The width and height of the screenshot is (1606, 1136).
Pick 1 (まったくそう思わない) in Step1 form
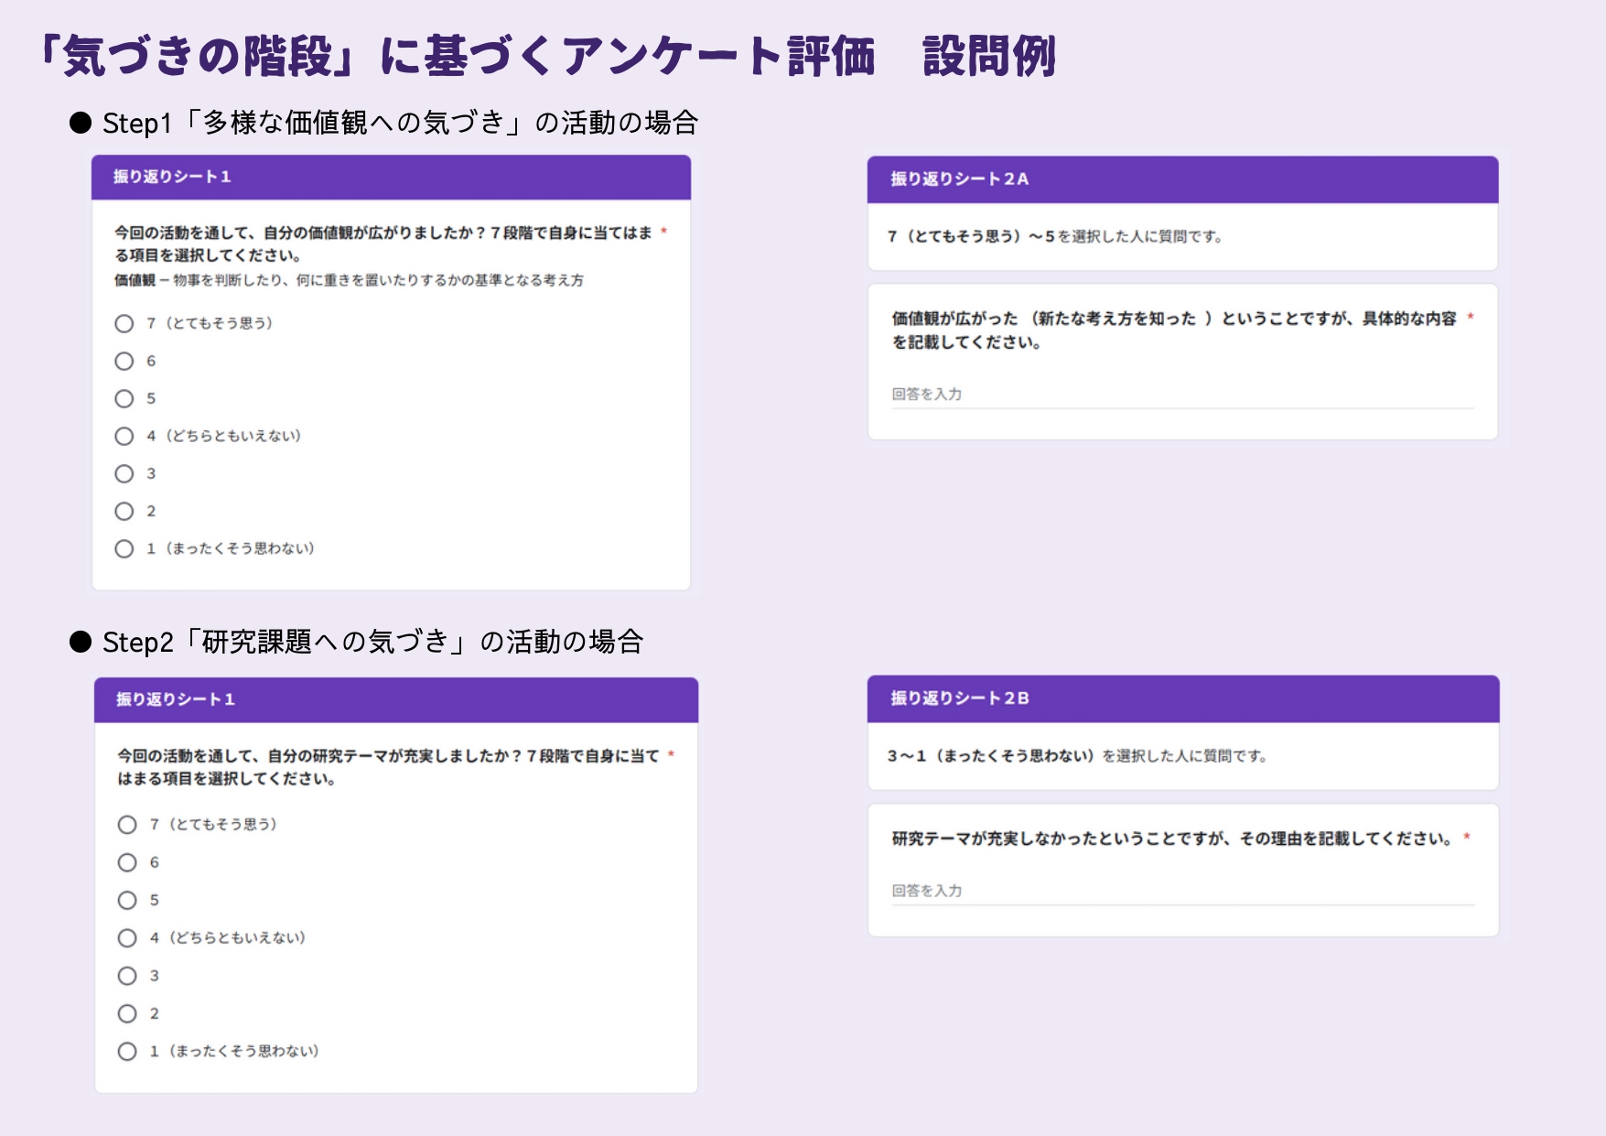click(x=124, y=549)
